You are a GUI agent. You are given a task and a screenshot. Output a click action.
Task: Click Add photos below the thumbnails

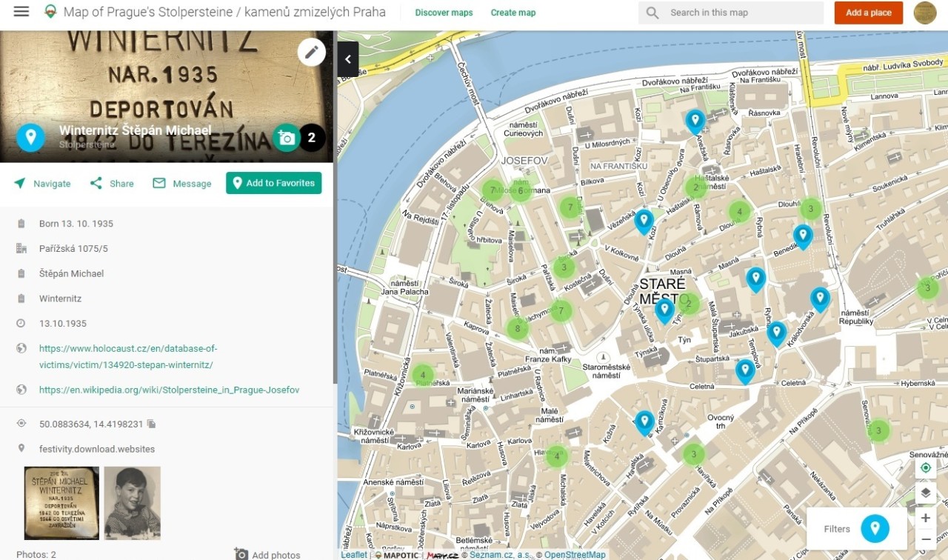click(267, 554)
